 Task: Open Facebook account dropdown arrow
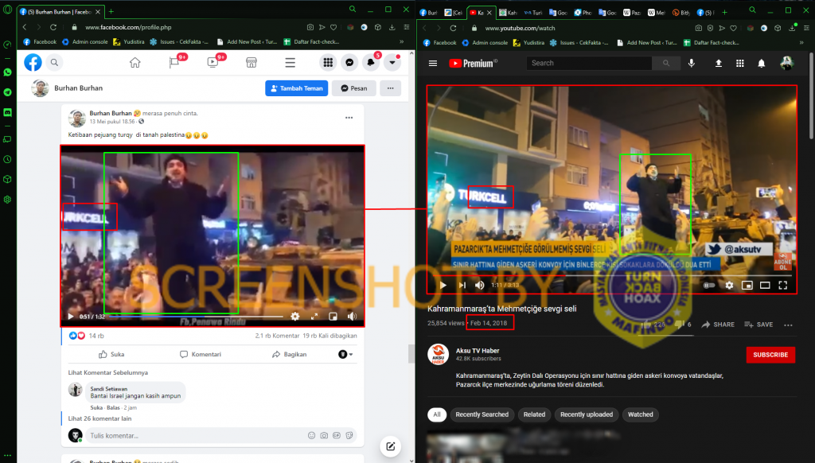pyautogui.click(x=392, y=63)
